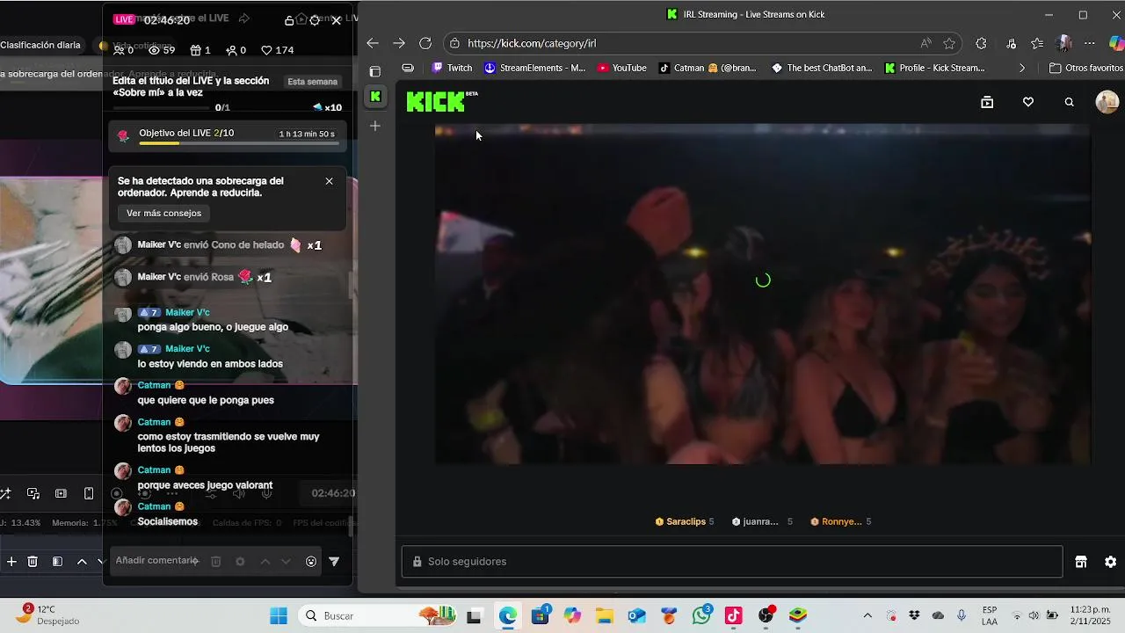
Task: Open a new vertical tab with plus
Action: click(375, 126)
